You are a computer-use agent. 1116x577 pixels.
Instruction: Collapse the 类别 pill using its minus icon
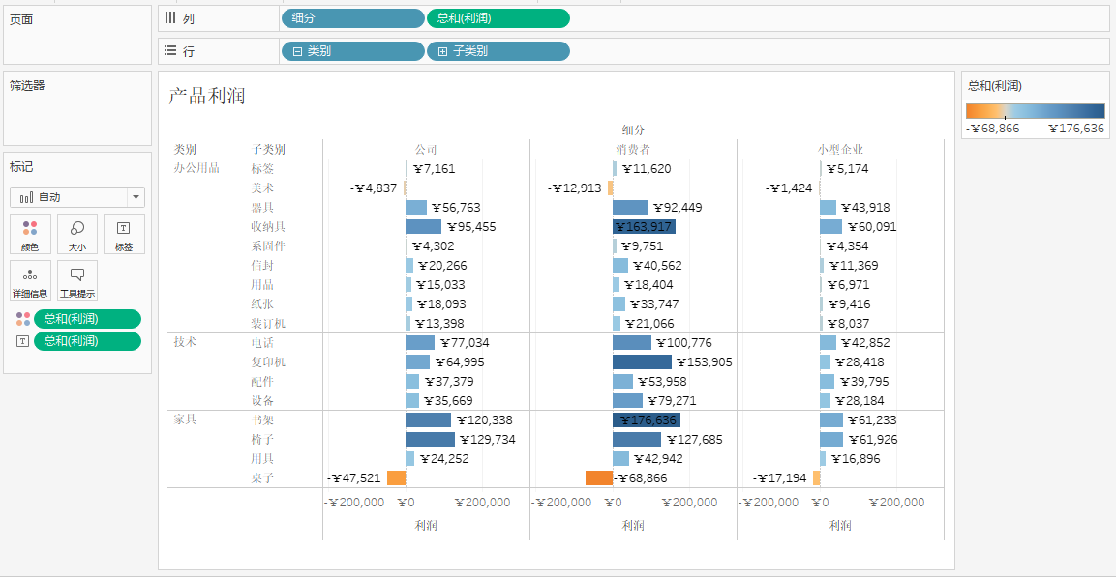coord(297,51)
